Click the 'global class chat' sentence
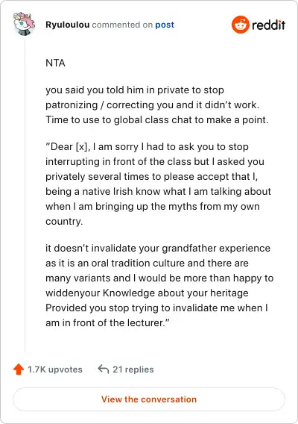 click(x=157, y=119)
